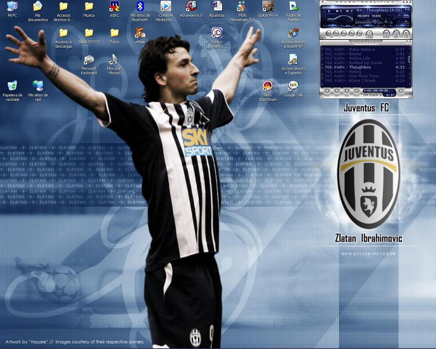Open Mis sitios de red icon
Image resolution: width=436 pixels, height=349 pixels.
click(38, 91)
